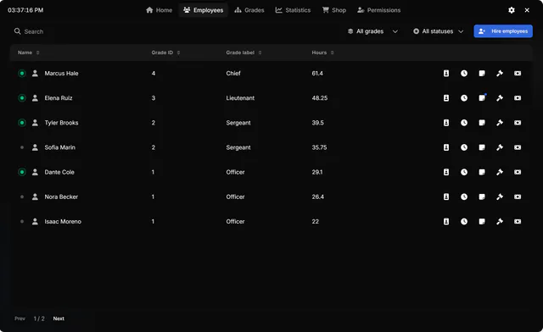The width and height of the screenshot is (543, 332).
Task: Click the money icon for Elena Ruiz
Action: pyautogui.click(x=518, y=98)
